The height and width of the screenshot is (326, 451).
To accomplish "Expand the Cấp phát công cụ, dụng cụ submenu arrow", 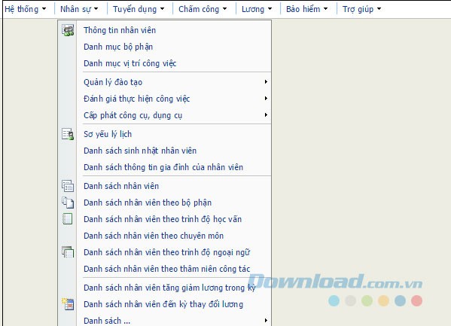I will [266, 115].
